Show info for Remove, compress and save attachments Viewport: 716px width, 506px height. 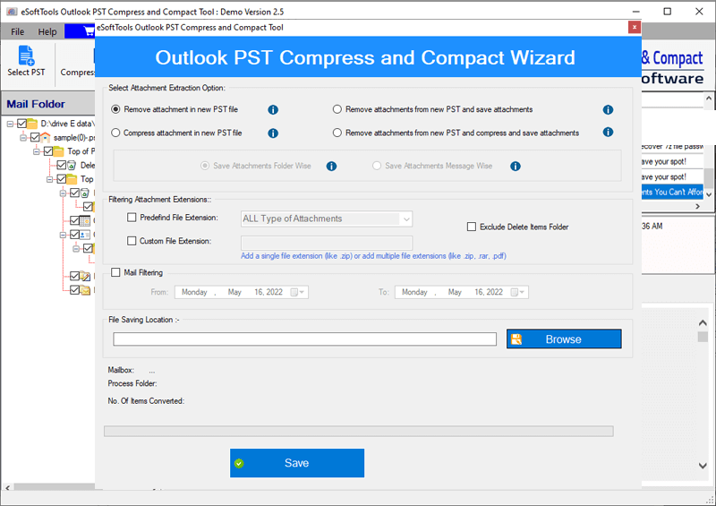tap(608, 133)
